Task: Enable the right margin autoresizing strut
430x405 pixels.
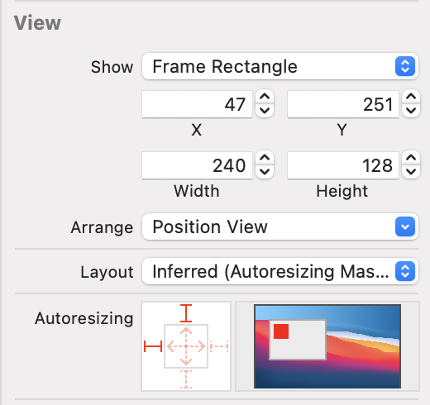Action: 219,346
